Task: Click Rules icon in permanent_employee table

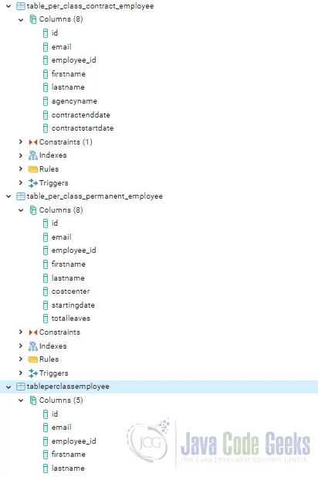Action: [32, 359]
